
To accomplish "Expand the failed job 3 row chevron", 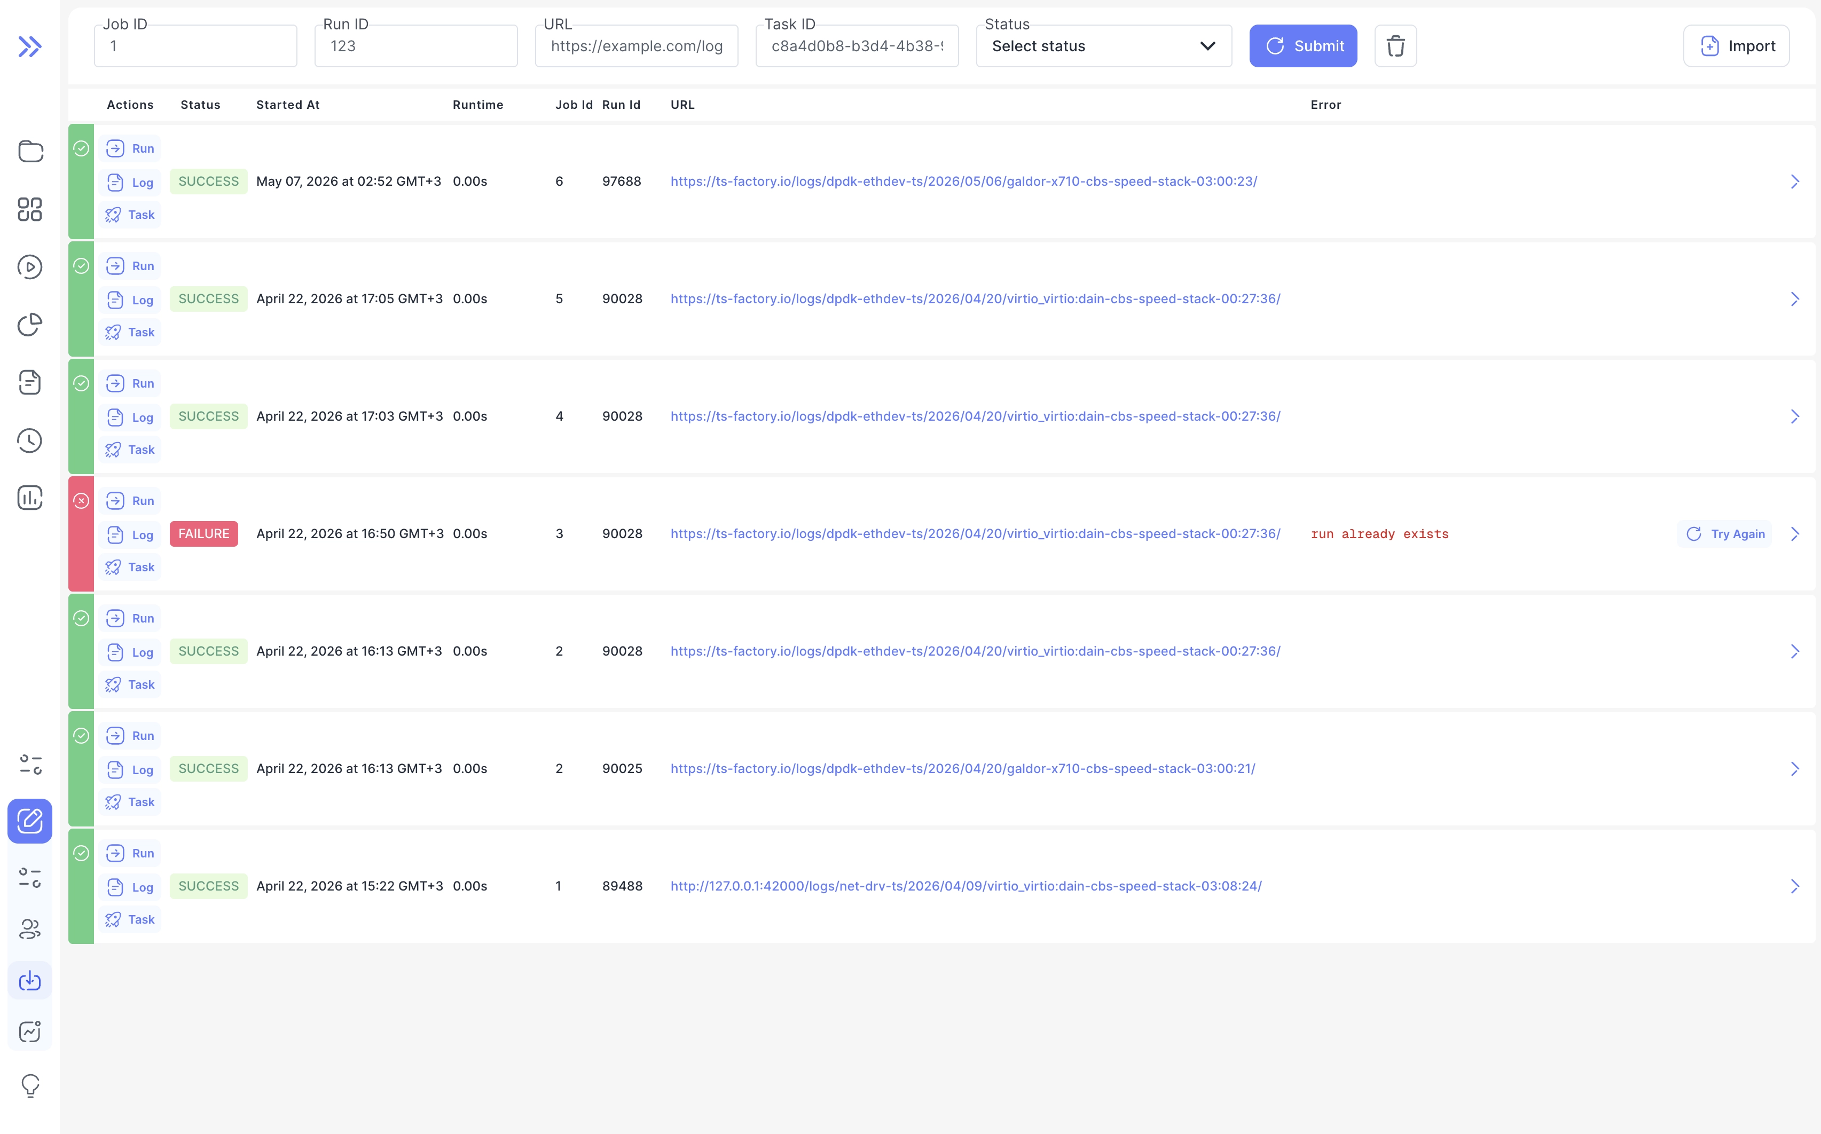I will (1795, 534).
